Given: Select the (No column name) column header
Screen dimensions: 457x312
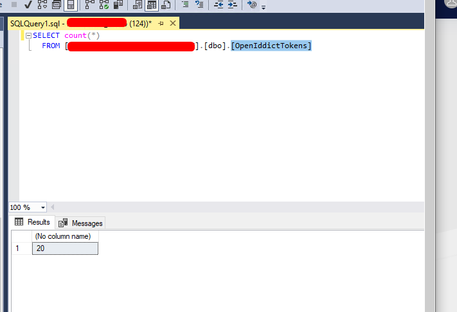Looking at the screenshot, I should pos(65,236).
